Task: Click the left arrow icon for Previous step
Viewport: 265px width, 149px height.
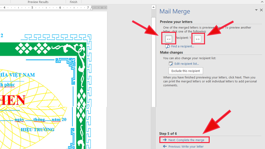Action: click(165, 146)
